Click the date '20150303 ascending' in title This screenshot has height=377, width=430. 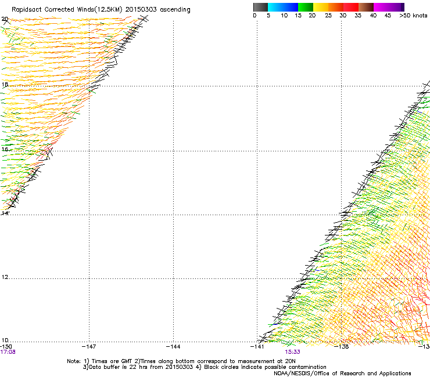pyautogui.click(x=157, y=10)
